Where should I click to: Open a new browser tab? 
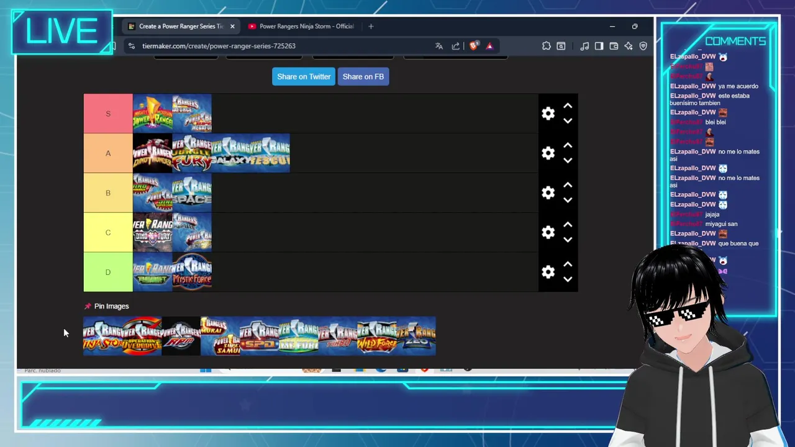click(371, 26)
